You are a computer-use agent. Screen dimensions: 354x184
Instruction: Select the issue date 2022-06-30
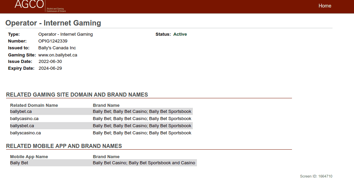pyautogui.click(x=50, y=62)
